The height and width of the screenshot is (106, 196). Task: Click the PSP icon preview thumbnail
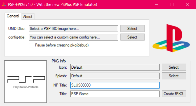(26, 81)
